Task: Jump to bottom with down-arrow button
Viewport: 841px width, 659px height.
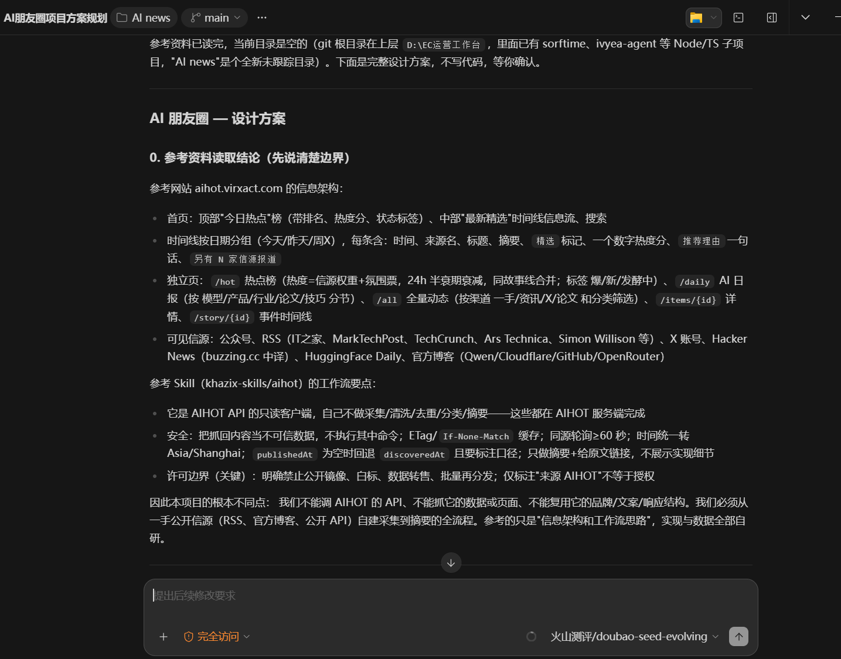Action: click(451, 563)
